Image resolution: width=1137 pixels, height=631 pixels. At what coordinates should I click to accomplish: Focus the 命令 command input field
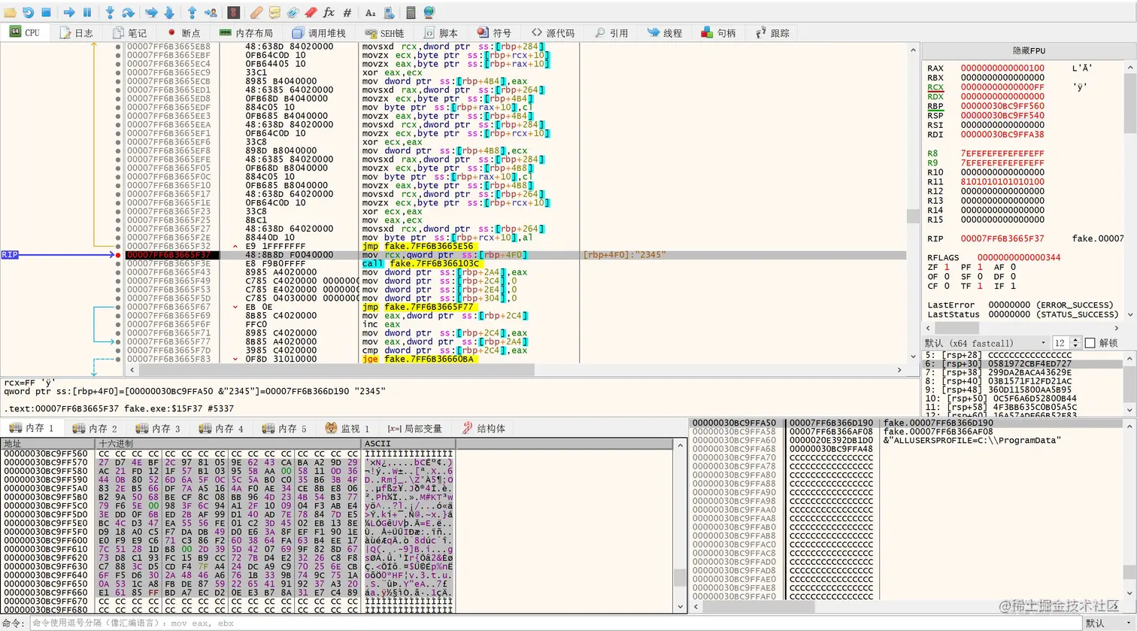(x=554, y=623)
